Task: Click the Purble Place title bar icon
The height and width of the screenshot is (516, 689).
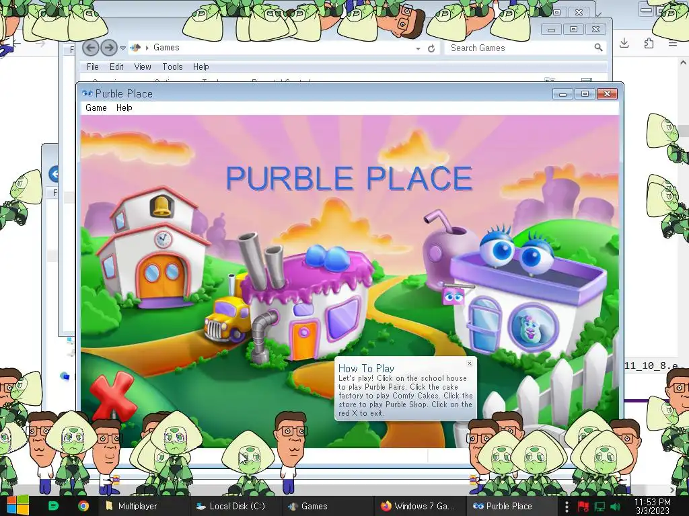Action: coord(87,93)
